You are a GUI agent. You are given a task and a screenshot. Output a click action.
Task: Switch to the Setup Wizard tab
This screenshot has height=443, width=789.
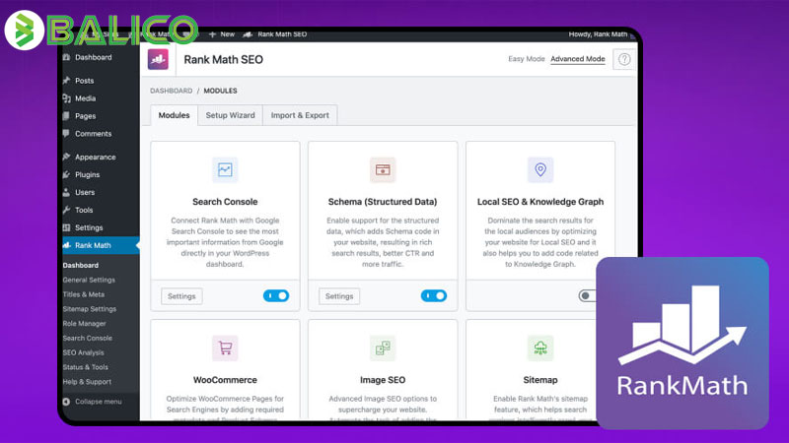coord(231,115)
